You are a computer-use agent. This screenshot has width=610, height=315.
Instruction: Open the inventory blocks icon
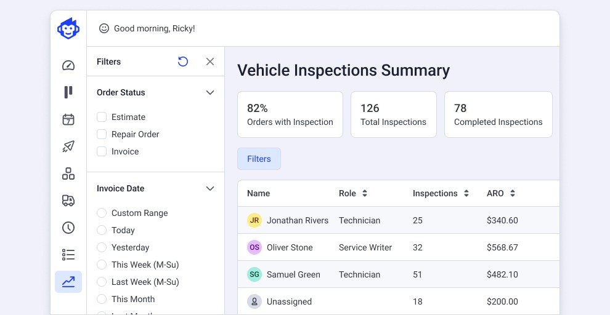[x=68, y=173]
